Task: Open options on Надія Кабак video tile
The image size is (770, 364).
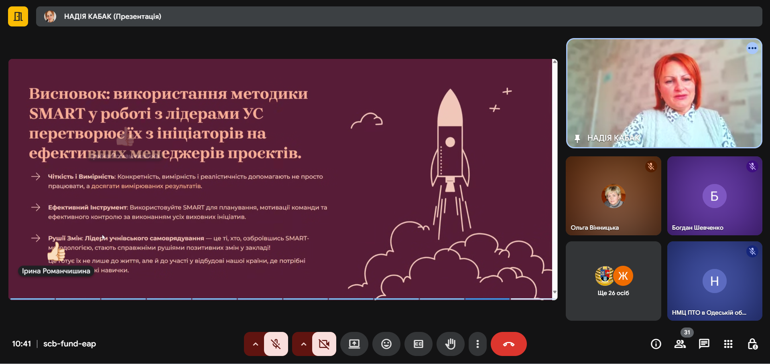Action: click(752, 48)
